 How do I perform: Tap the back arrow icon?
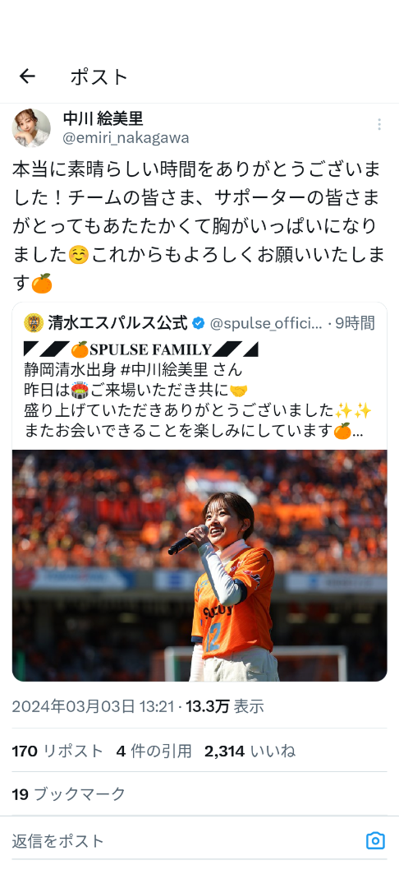click(x=27, y=76)
